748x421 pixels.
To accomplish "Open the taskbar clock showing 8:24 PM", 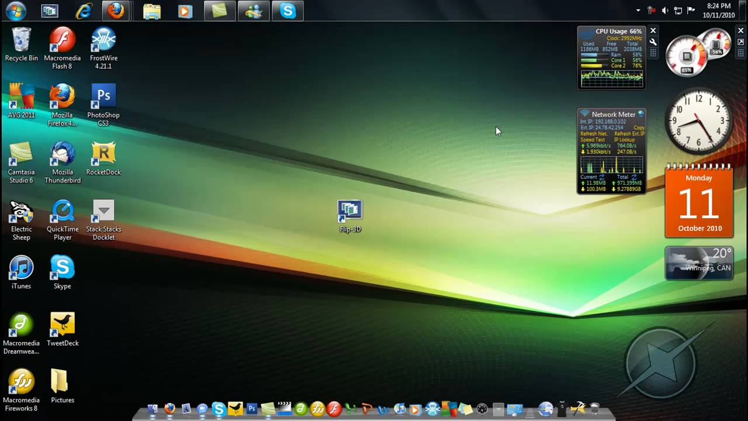I will click(719, 11).
